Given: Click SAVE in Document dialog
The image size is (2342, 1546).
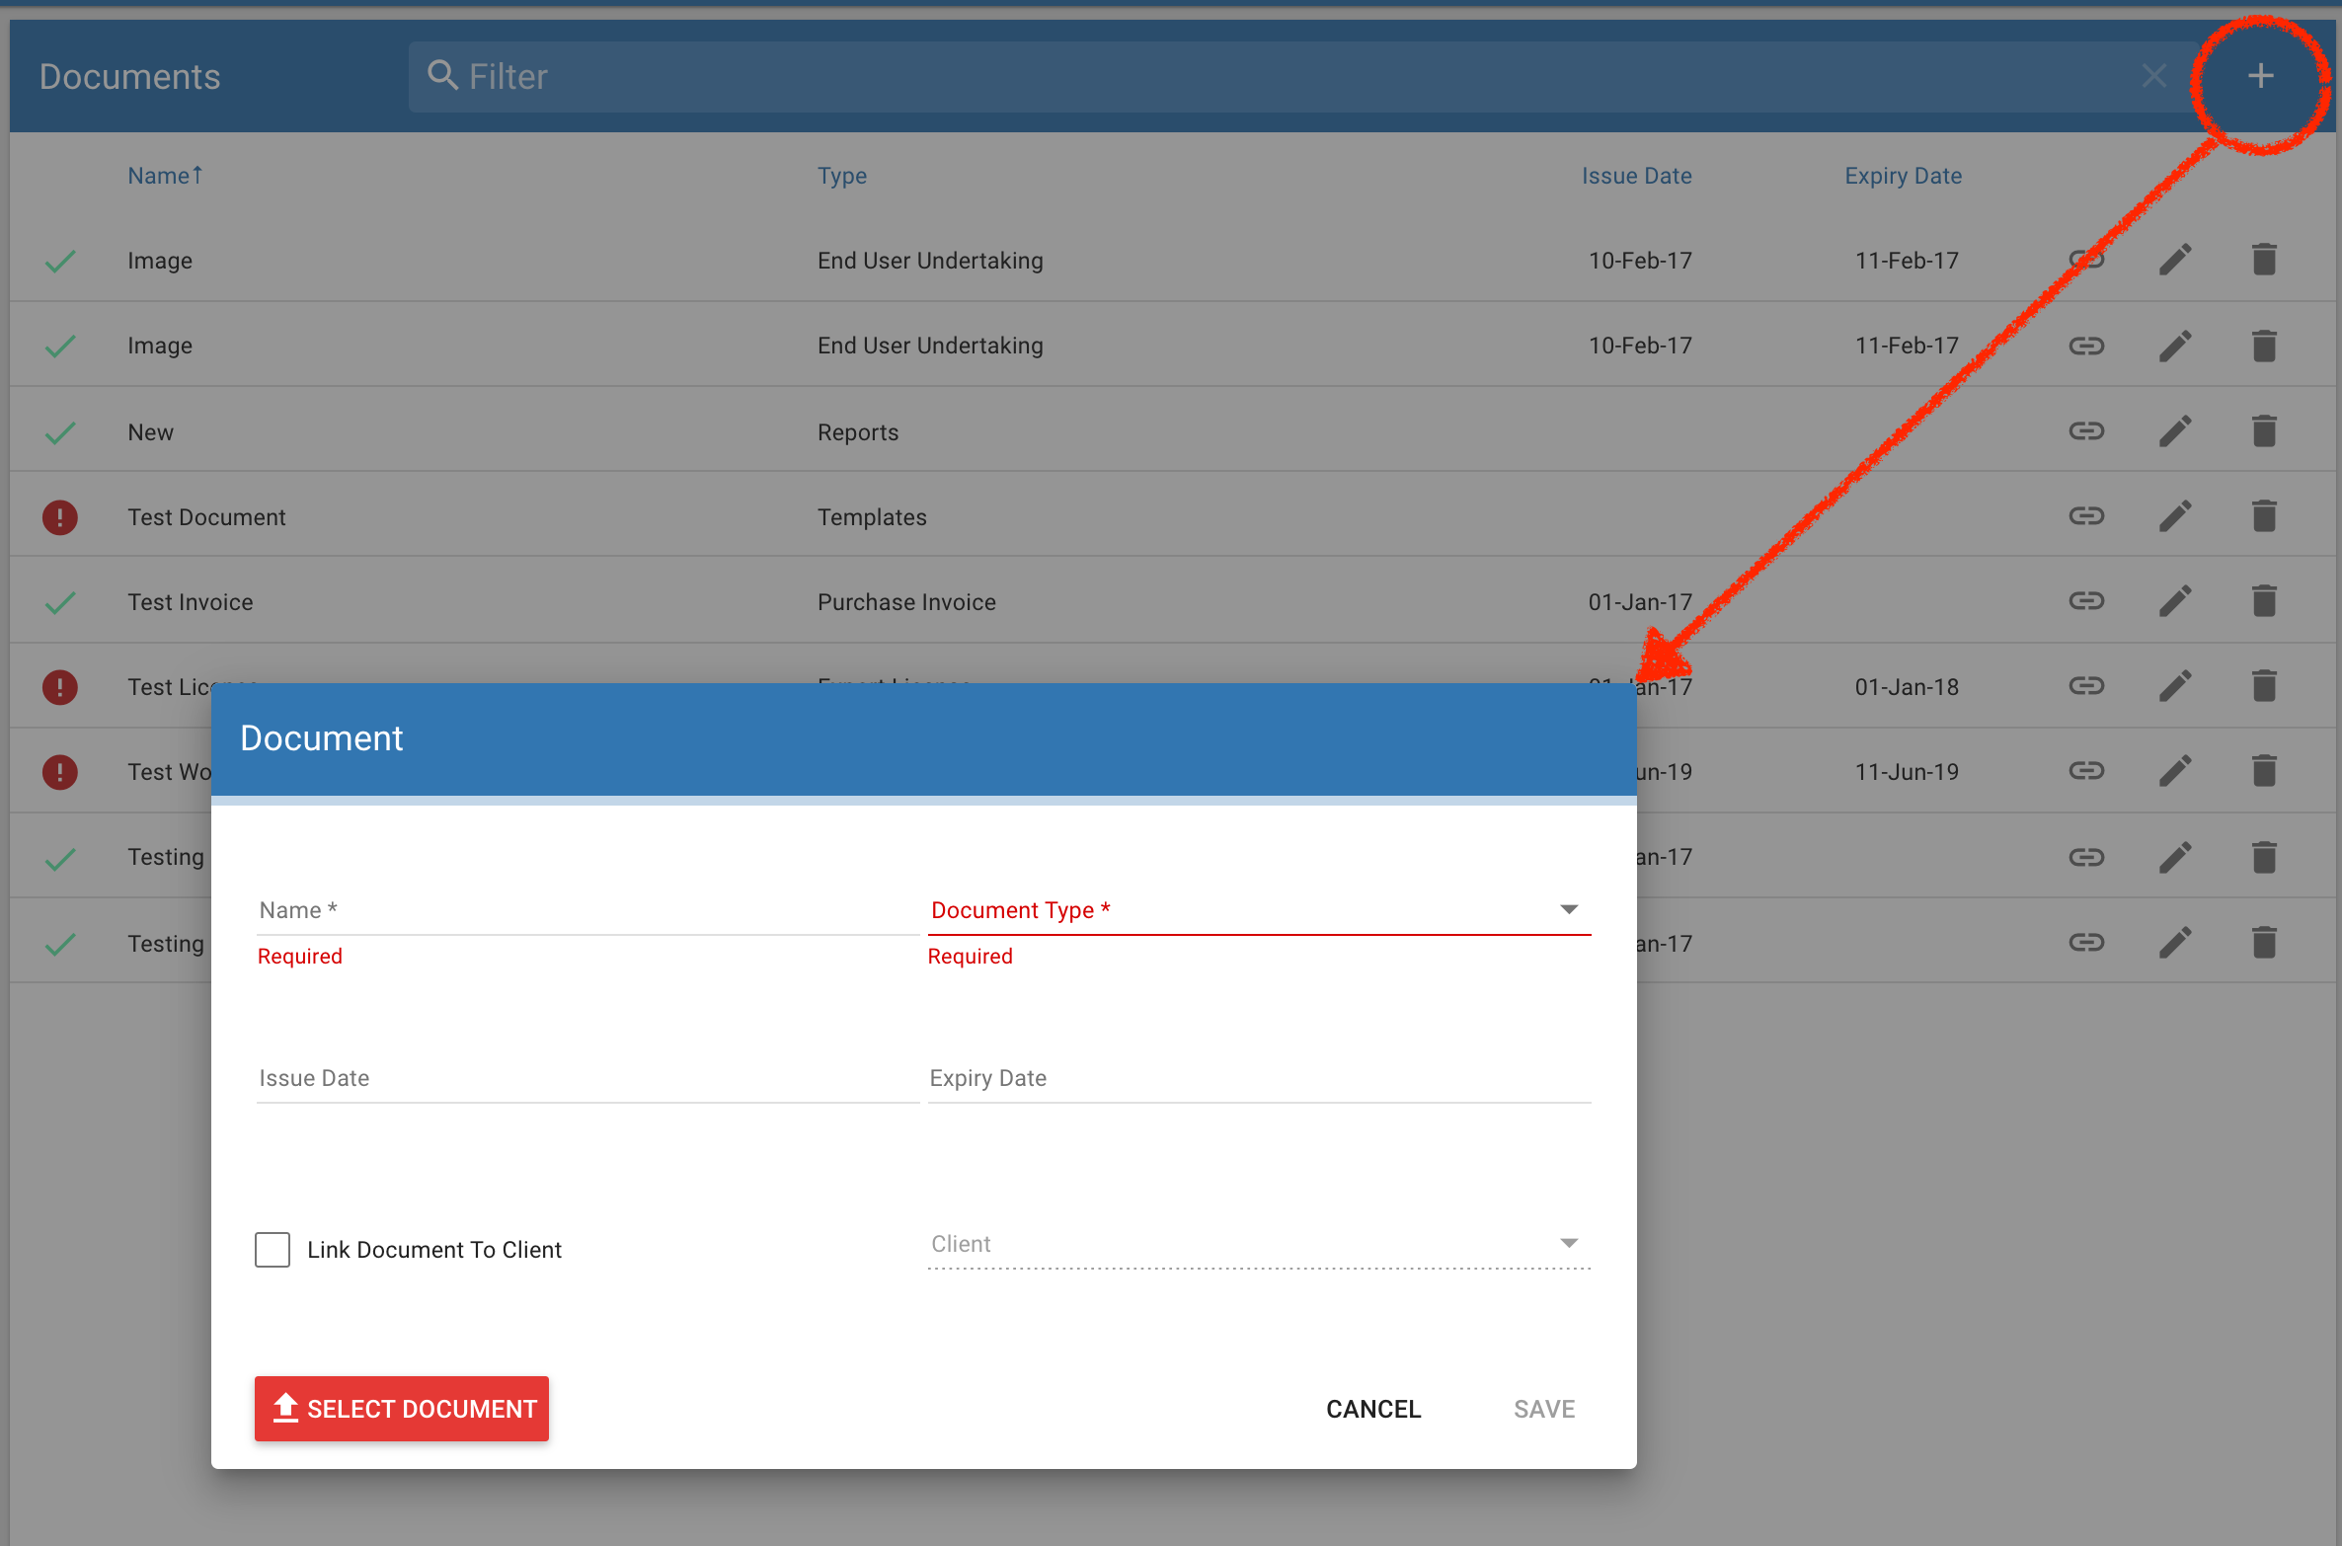Looking at the screenshot, I should coord(1544,1409).
